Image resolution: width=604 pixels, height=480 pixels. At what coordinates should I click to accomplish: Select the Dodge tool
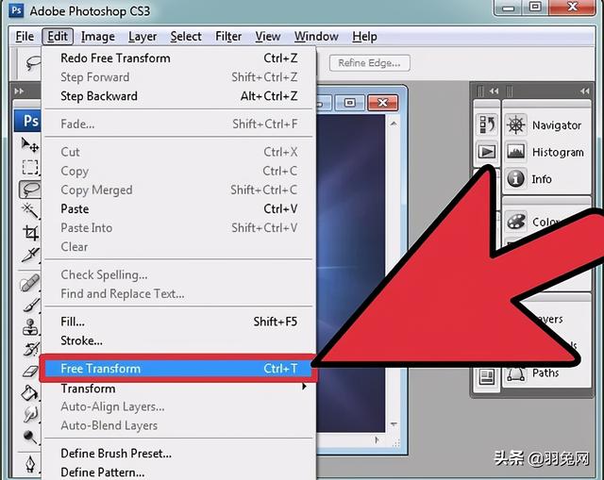pos(30,437)
